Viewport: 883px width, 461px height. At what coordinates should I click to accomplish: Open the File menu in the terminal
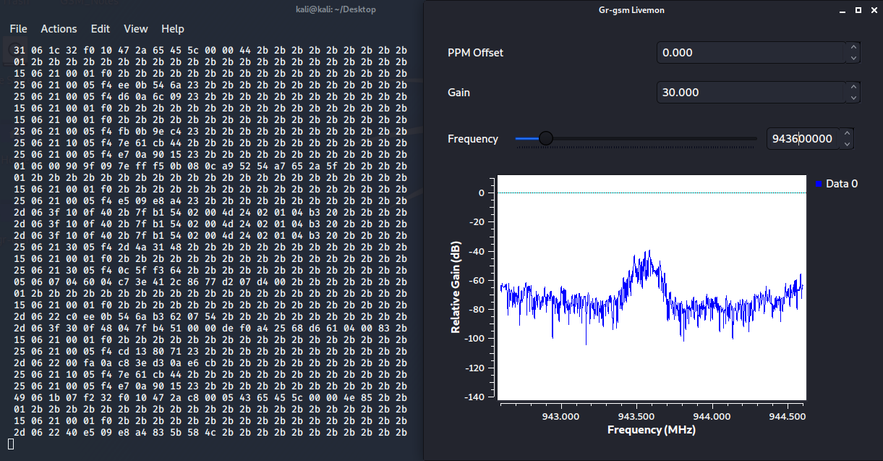[x=18, y=29]
